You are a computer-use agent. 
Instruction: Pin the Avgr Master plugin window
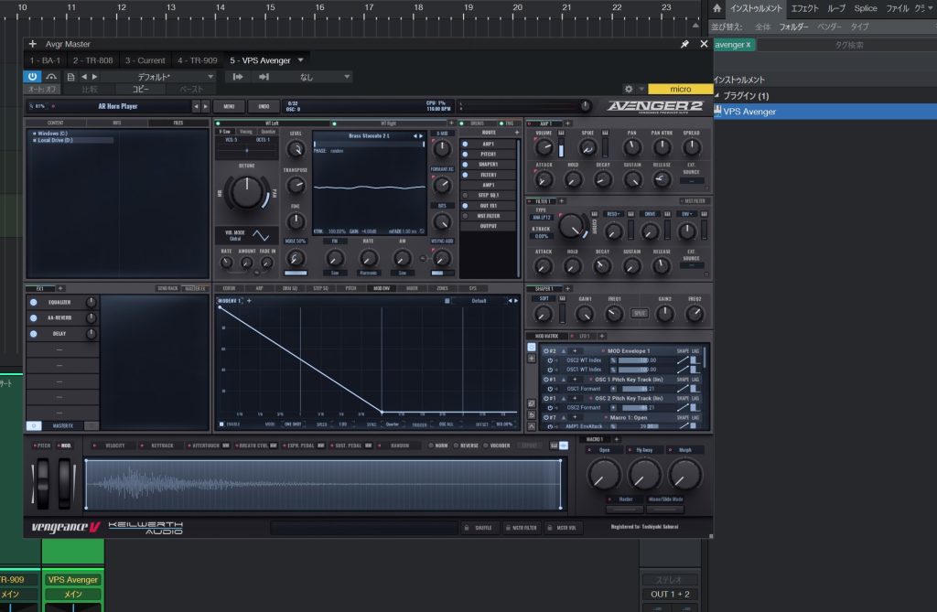point(684,44)
